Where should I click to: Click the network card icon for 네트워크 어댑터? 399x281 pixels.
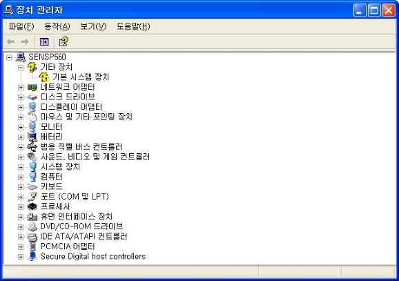tap(32, 87)
